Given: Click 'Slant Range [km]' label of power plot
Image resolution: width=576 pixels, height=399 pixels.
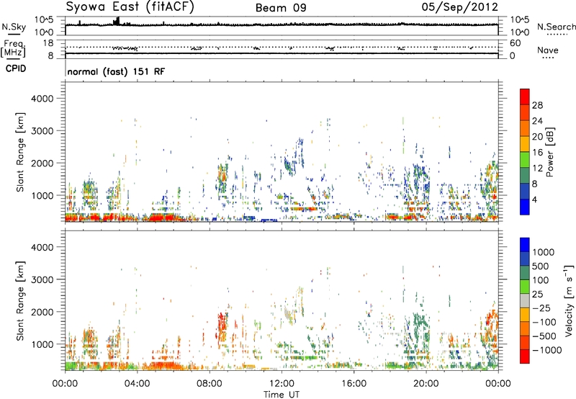Looking at the screenshot, I should (20, 152).
